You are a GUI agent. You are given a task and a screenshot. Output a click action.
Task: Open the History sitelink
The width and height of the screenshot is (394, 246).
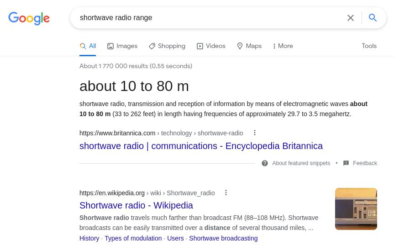pyautogui.click(x=89, y=238)
